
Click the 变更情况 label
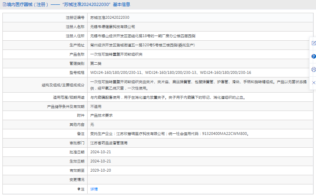coord(77,180)
